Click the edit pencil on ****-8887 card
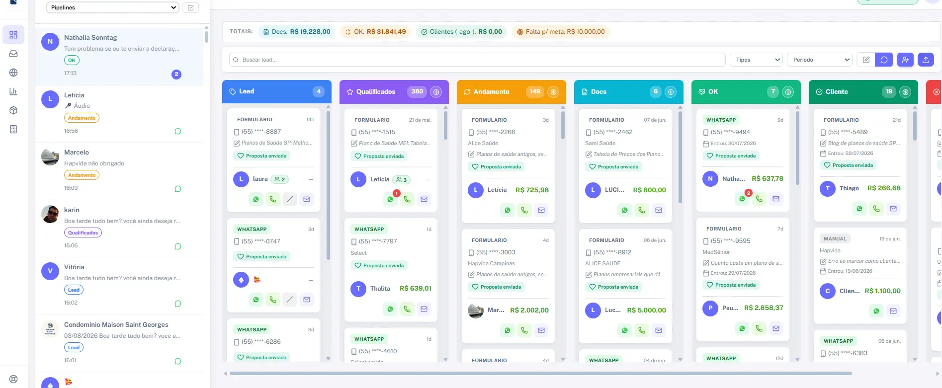Viewport: 942px width, 388px height. click(x=290, y=199)
